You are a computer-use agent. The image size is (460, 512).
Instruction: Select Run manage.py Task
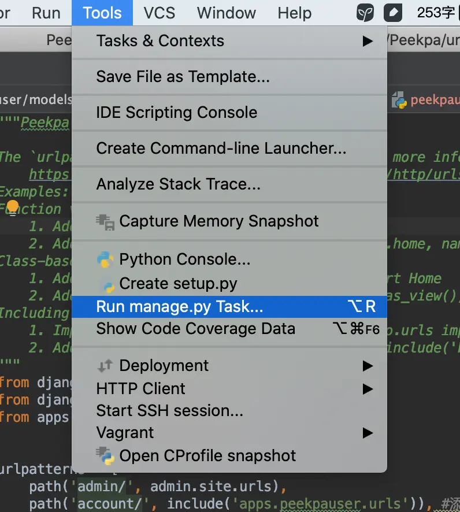(x=180, y=307)
